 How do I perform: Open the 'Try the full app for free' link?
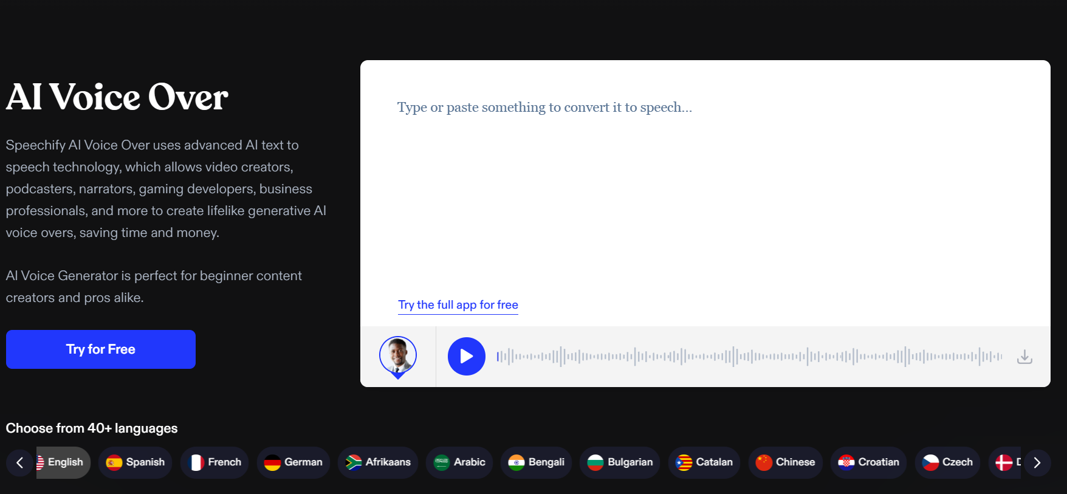pos(458,305)
